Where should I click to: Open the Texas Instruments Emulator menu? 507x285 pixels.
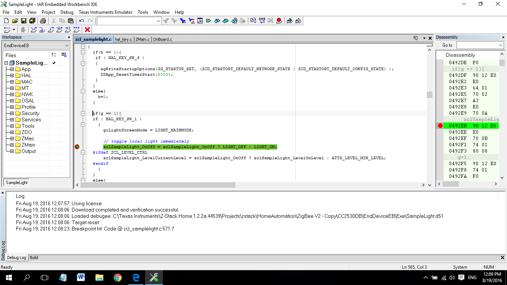[x=105, y=12]
